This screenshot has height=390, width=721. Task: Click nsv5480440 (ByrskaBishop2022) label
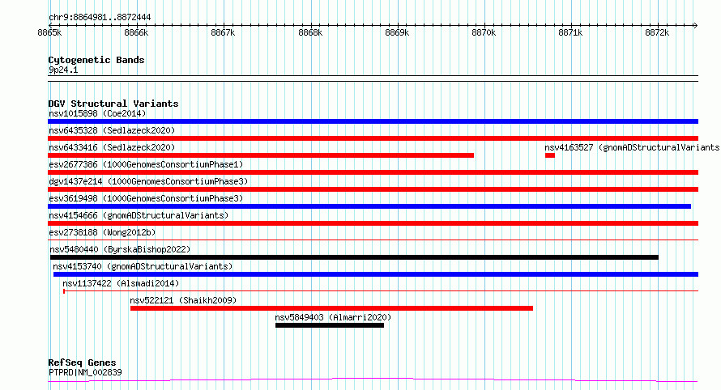(120, 249)
